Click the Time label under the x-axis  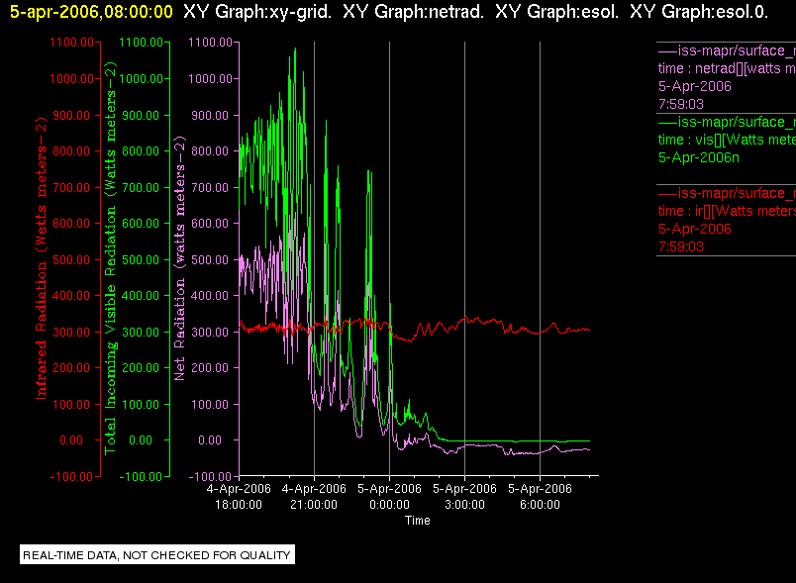[x=417, y=521]
